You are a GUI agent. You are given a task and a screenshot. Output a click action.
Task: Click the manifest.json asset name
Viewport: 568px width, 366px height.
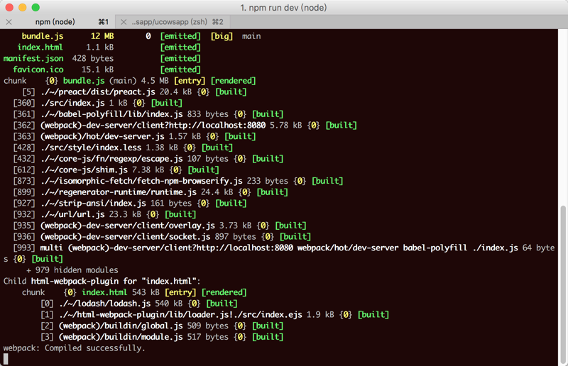(33, 58)
